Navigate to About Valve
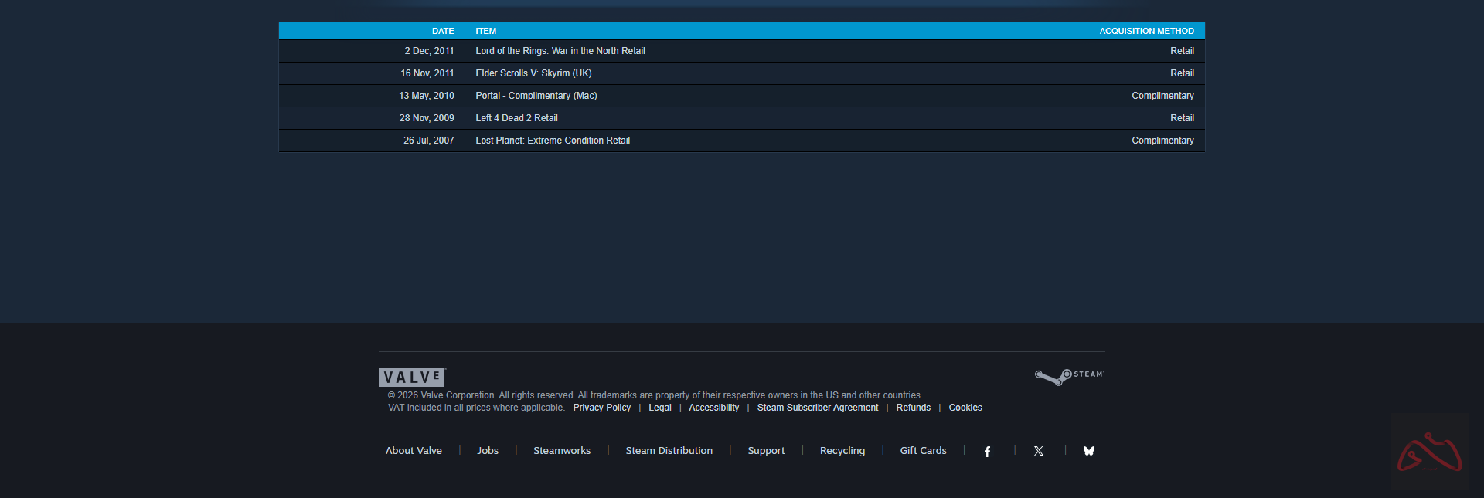This screenshot has width=1484, height=498. [x=414, y=451]
